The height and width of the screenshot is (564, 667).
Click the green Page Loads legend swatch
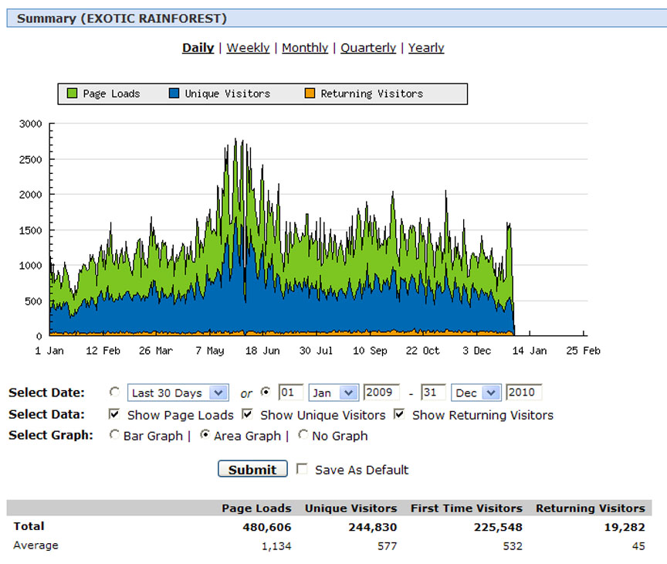coord(72,93)
